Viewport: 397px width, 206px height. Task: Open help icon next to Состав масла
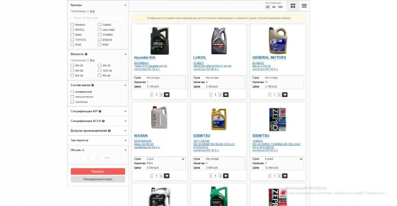tap(93, 85)
